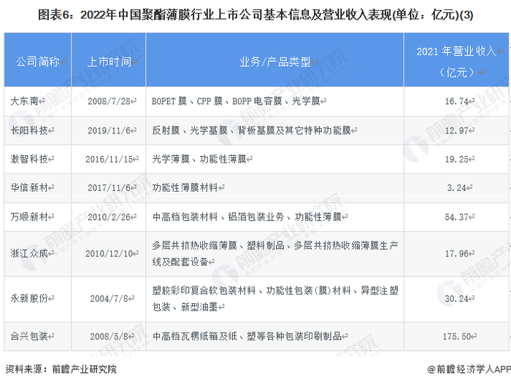Image resolution: width=511 pixels, height=384 pixels.
Task: Click the revenue value 54.37
Action: [x=456, y=217]
